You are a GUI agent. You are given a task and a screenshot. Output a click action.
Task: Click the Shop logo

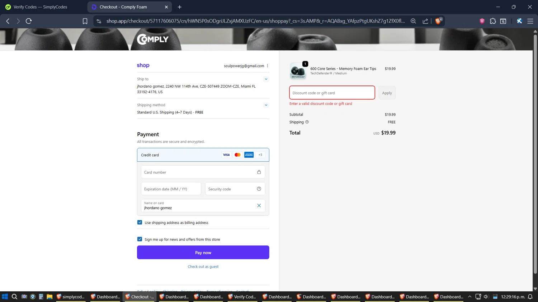143,65
